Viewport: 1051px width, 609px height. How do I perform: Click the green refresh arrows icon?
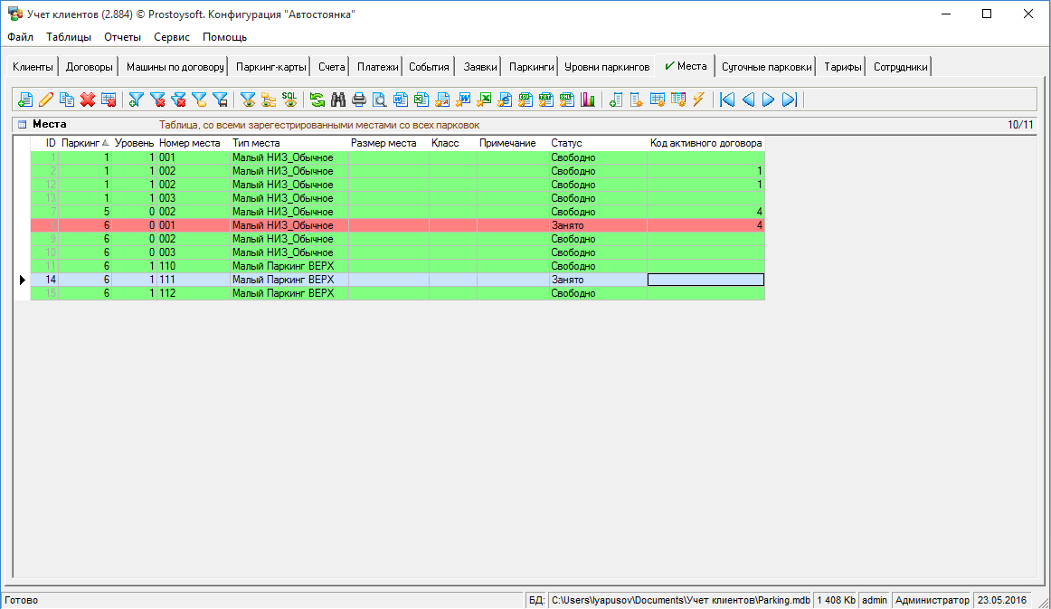[x=317, y=100]
